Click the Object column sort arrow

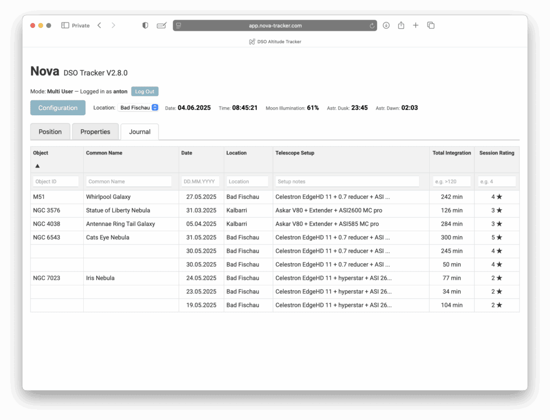point(38,166)
